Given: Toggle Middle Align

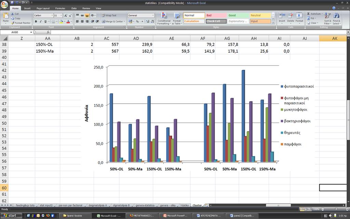Looking at the screenshot, I should [x=82, y=15].
